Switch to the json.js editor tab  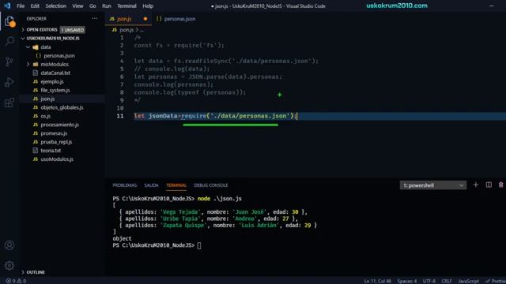tap(124, 19)
